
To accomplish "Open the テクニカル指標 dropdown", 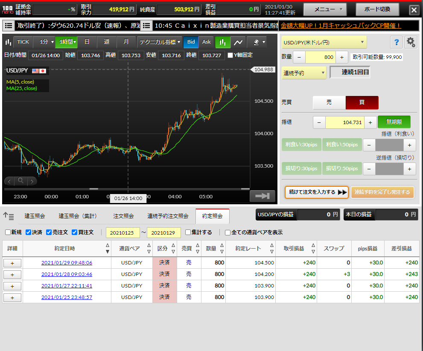I will point(160,42).
